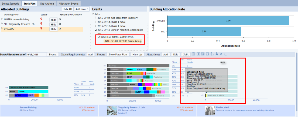Click the small 'a' decrease font icon
The width and height of the screenshot is (298, 117).
click(x=221, y=54)
